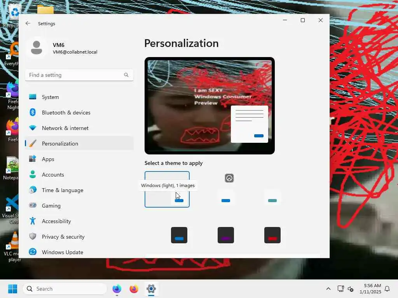Viewport: 398px width, 298px height.
Task: Click the desktop preview image
Action: point(209,106)
